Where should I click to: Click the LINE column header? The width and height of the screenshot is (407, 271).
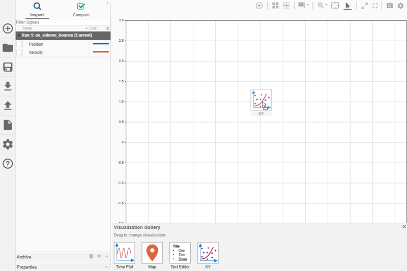click(94, 28)
